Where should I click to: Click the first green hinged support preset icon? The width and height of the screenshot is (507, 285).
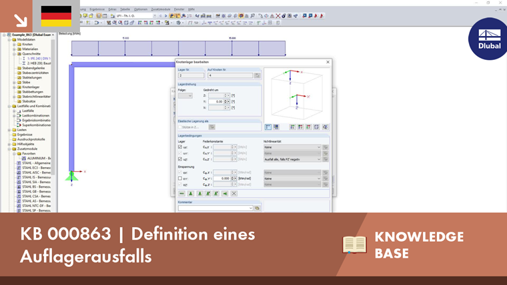pos(191,194)
